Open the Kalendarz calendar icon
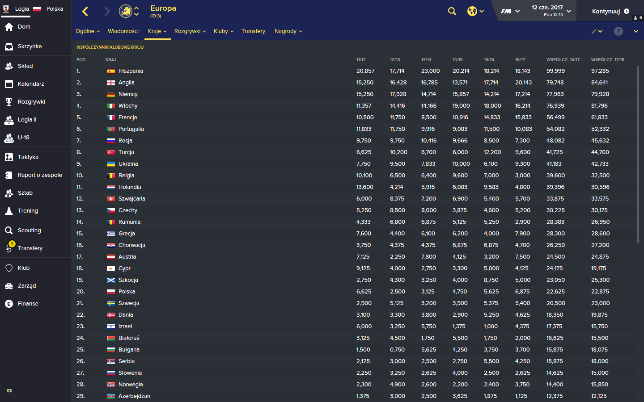Screen dimensions: 644x402 9,84
